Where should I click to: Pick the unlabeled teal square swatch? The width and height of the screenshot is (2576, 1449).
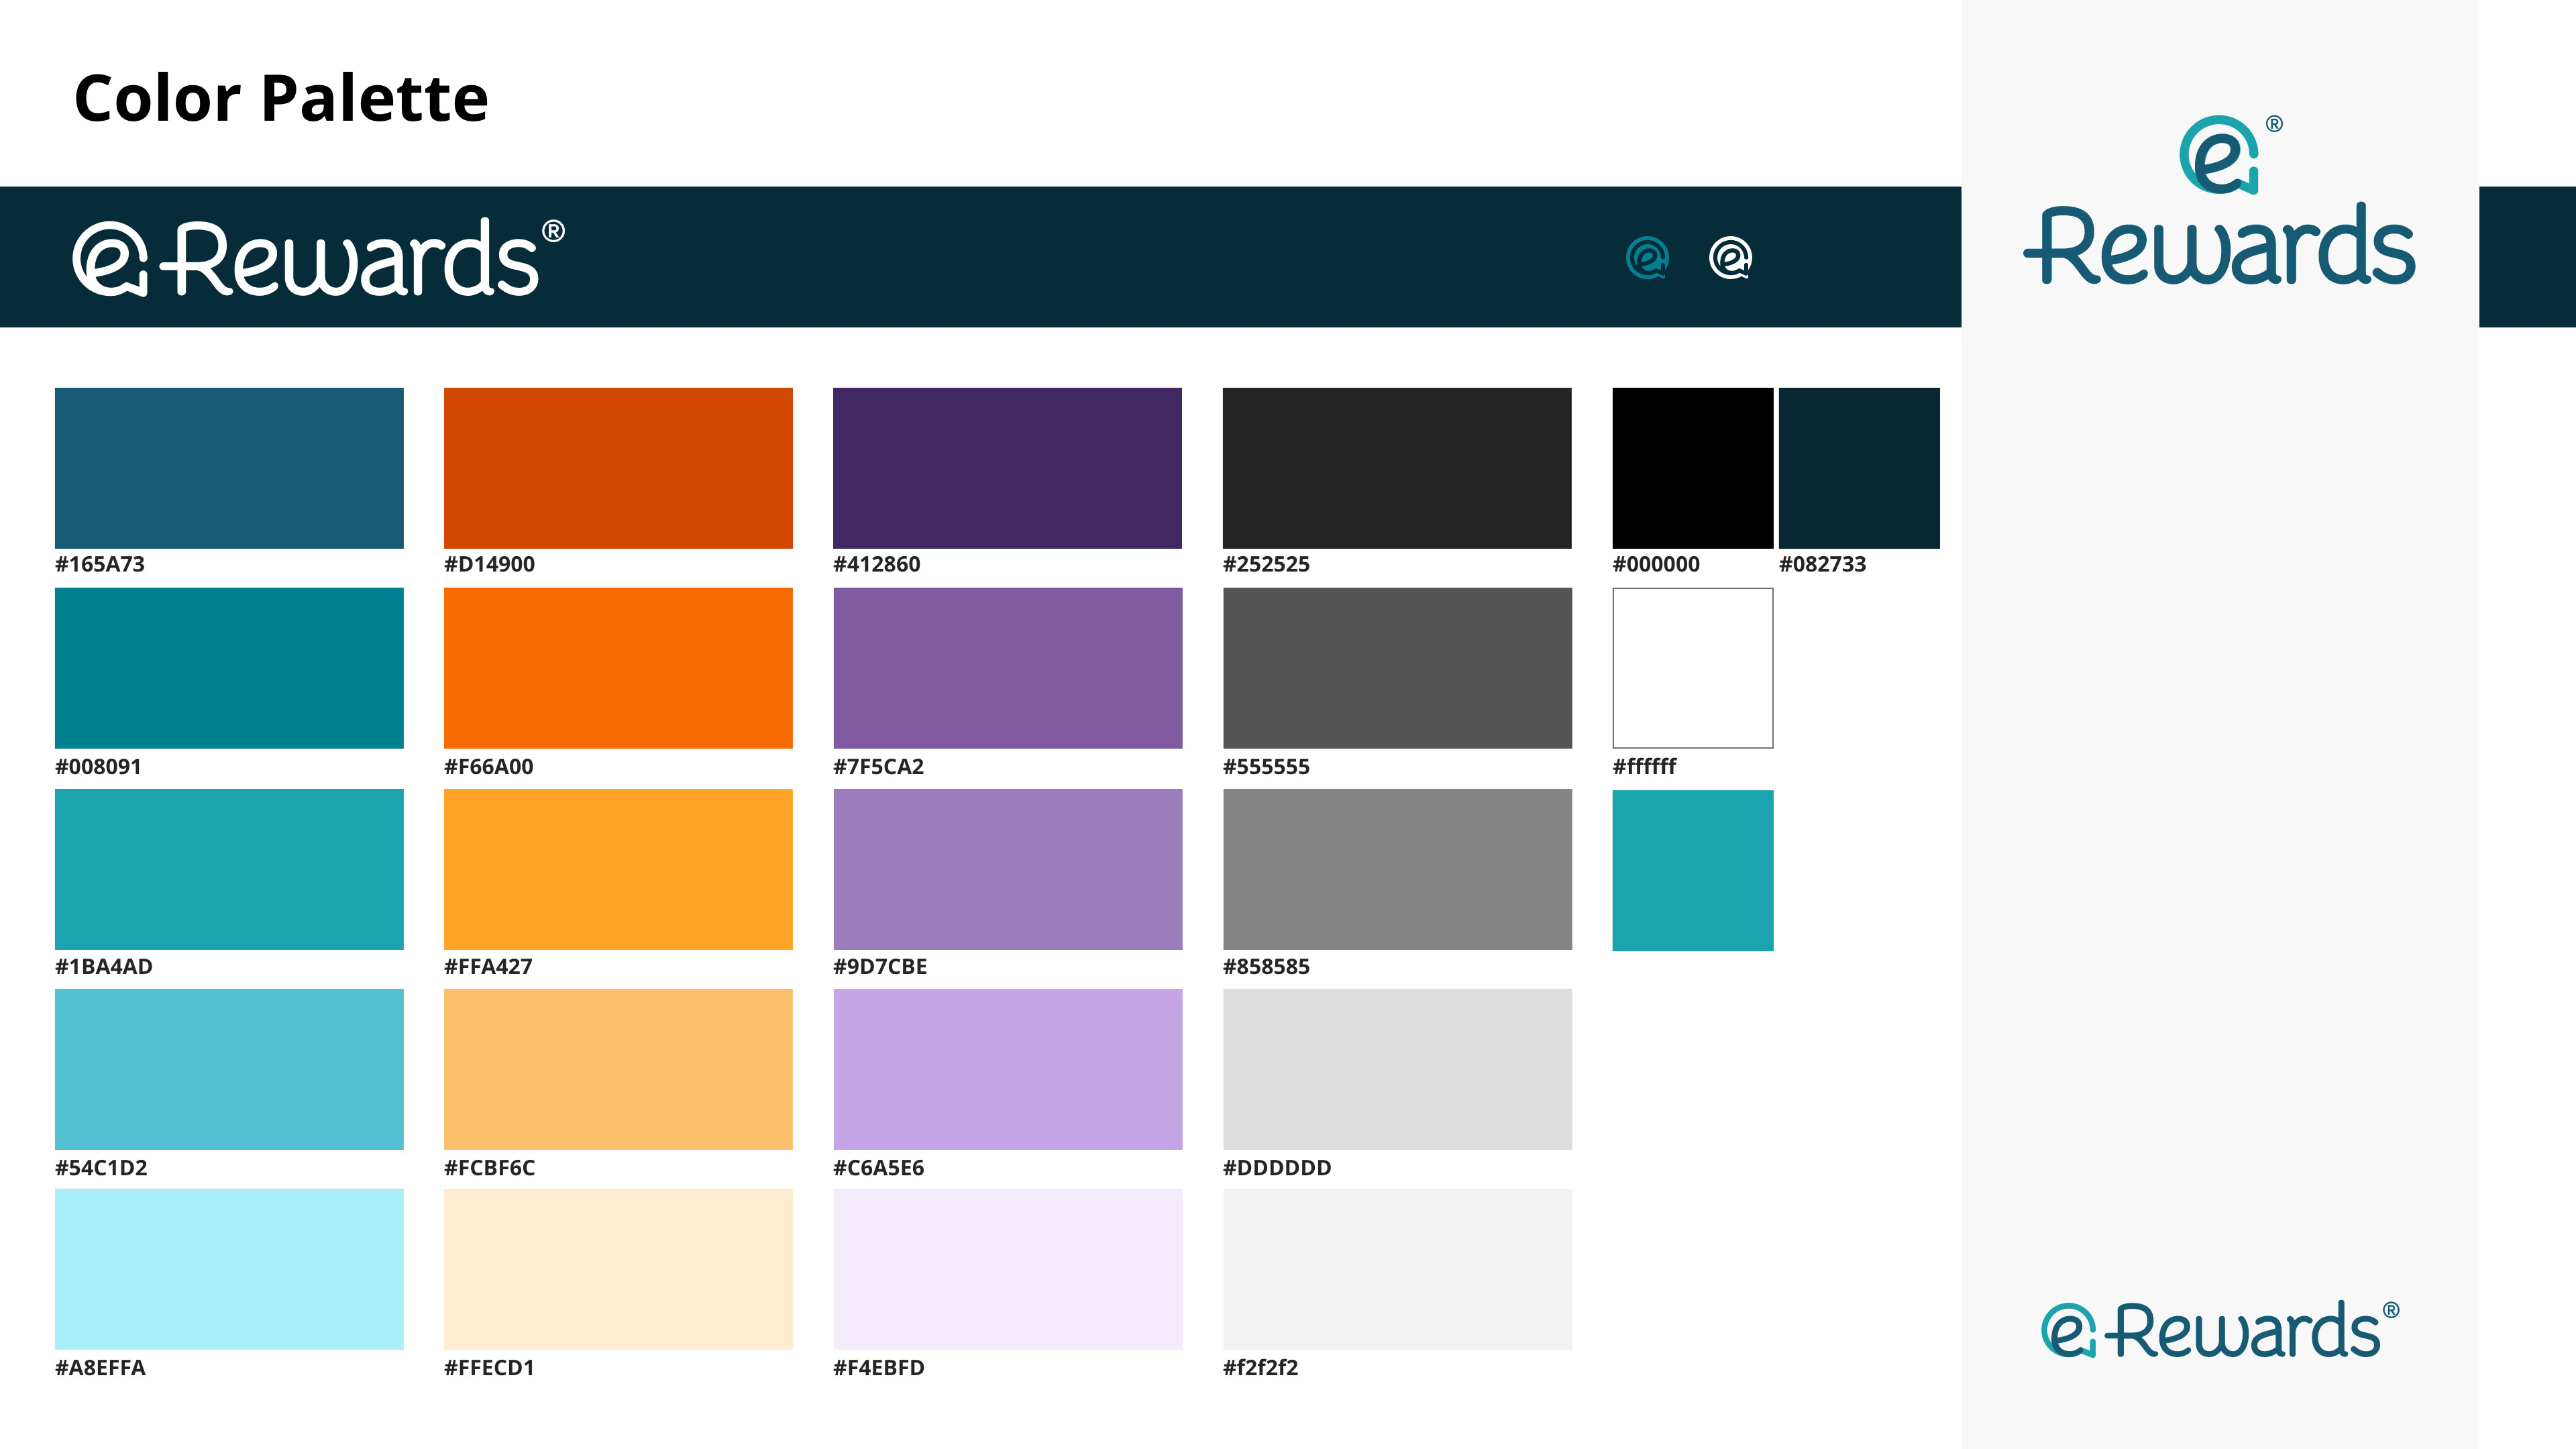(x=1692, y=870)
